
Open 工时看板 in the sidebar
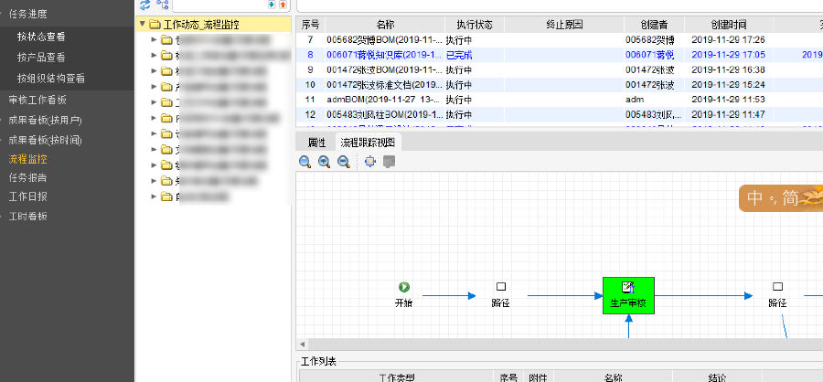pyautogui.click(x=27, y=217)
